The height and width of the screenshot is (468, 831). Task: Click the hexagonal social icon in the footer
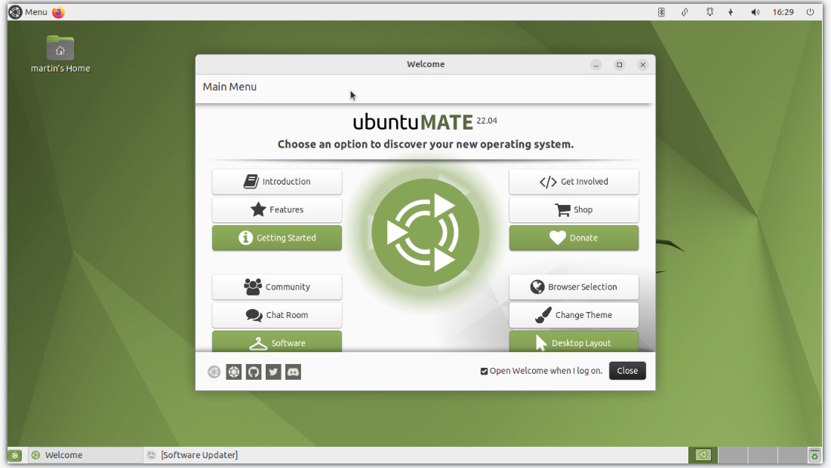233,372
